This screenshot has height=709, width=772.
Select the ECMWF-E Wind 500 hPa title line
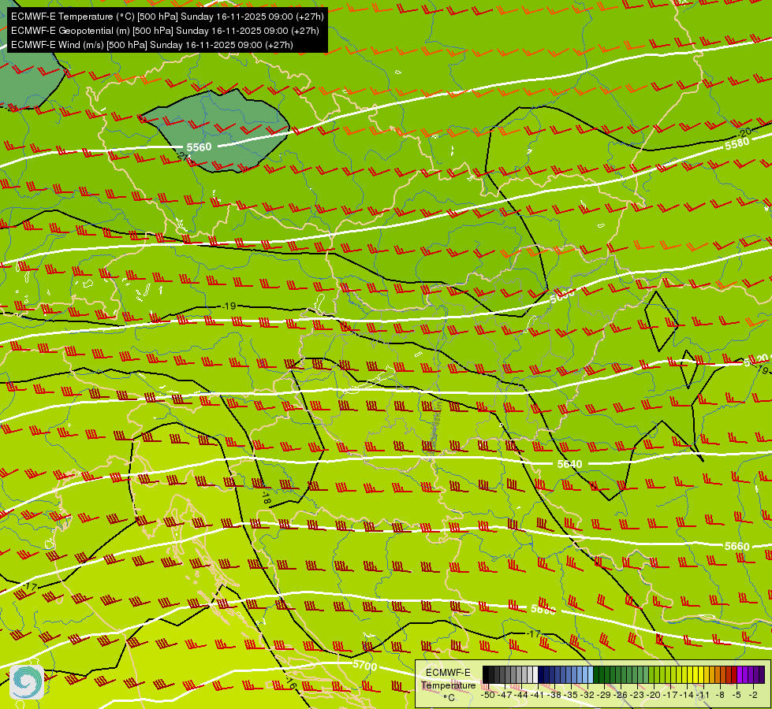click(152, 45)
